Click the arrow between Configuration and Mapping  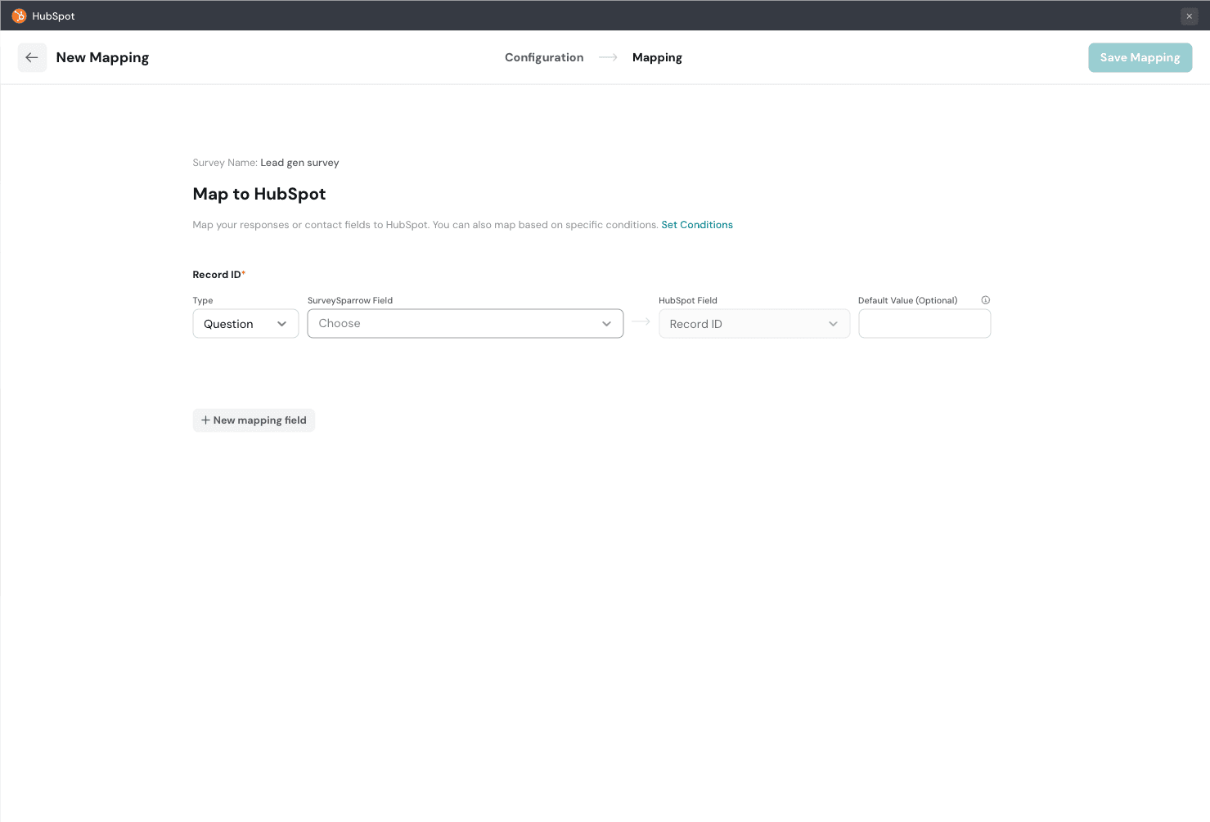[608, 57]
